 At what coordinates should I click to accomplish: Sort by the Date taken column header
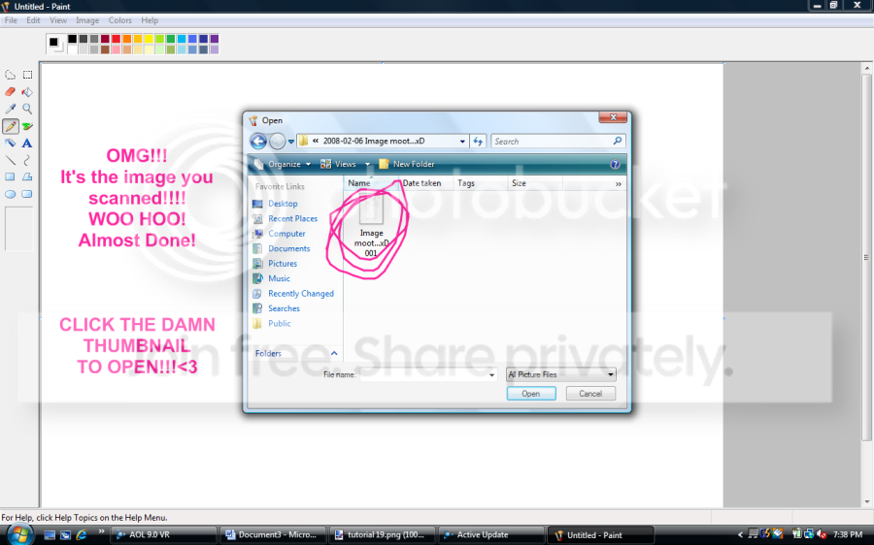coord(422,183)
